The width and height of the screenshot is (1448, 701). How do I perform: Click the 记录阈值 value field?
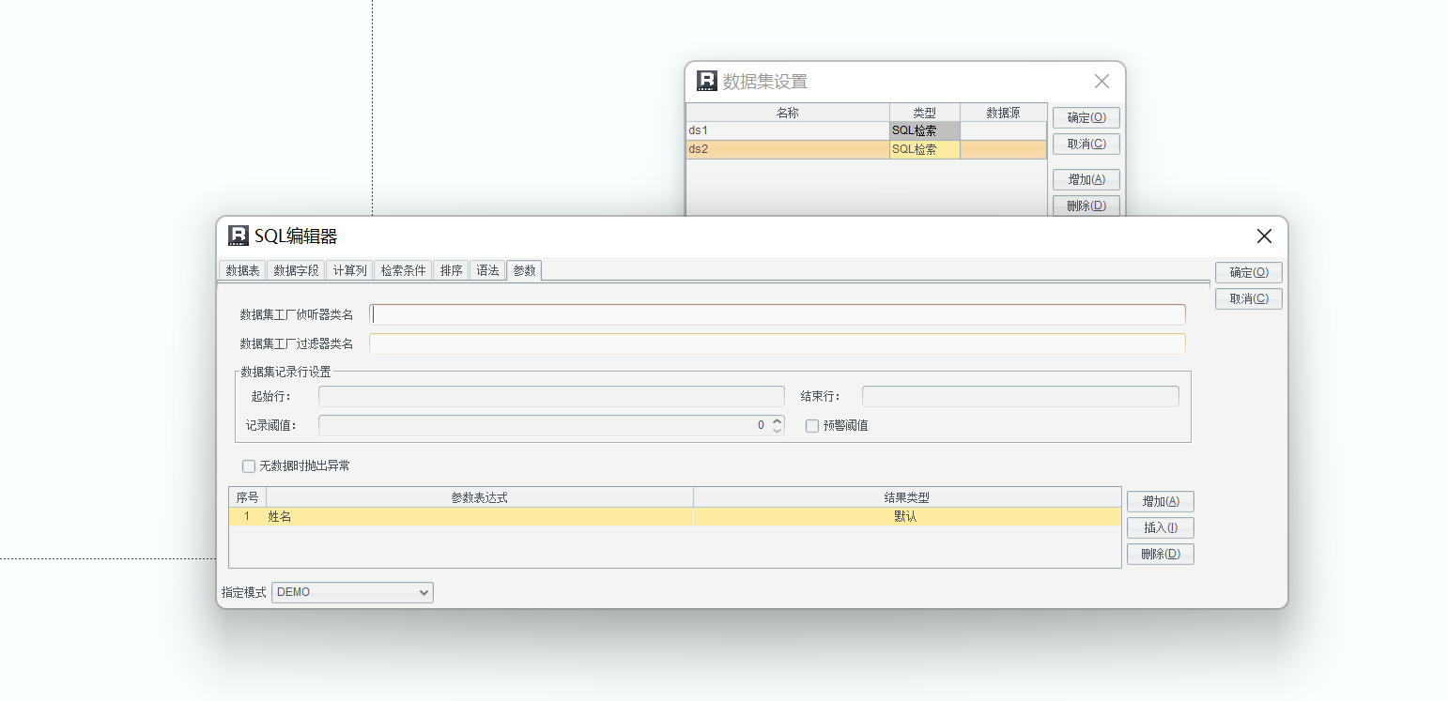click(x=545, y=426)
